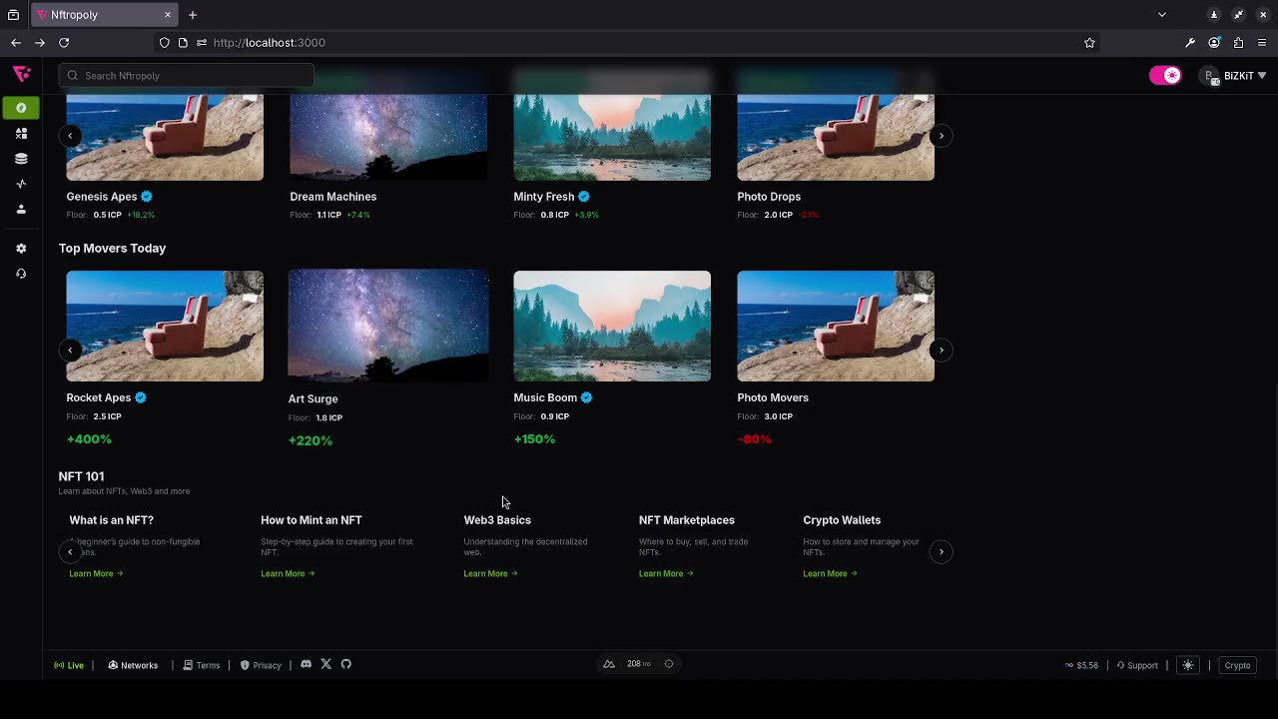1278x719 pixels.
Task: Click the sun brightness button in footer
Action: pos(1188,665)
